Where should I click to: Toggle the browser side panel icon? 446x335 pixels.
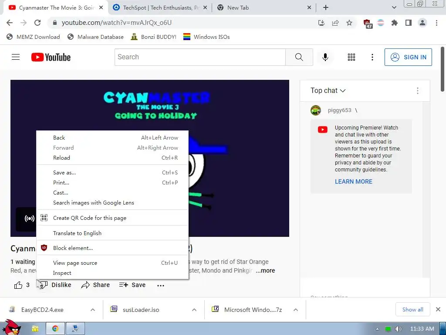coord(409,23)
